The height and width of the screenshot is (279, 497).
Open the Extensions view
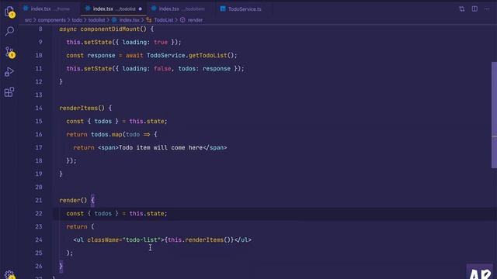(9, 92)
